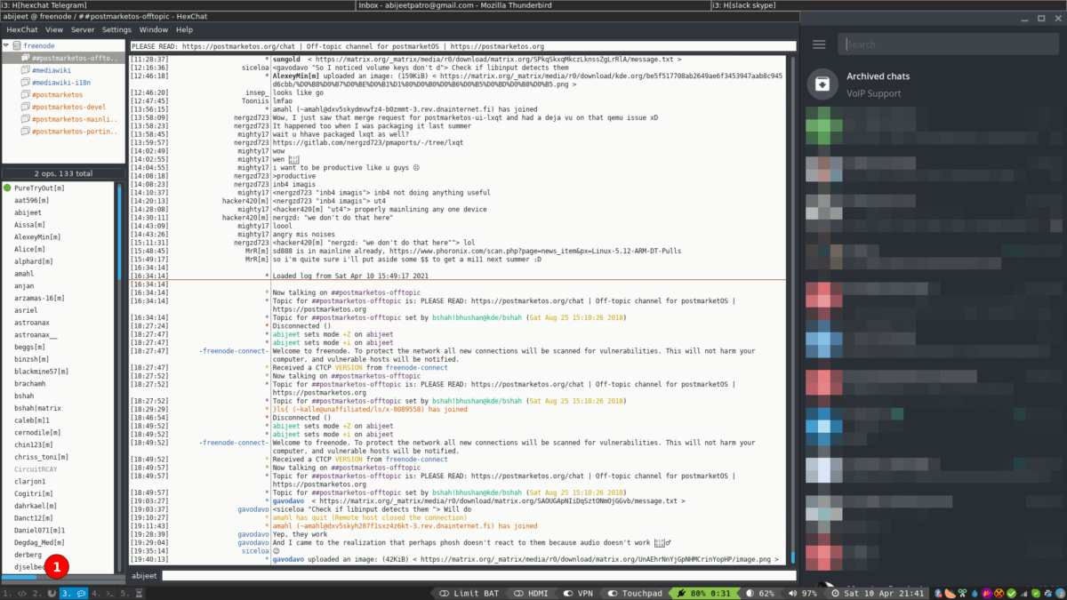
Task: Click the freenode server icon
Action: [x=17, y=45]
